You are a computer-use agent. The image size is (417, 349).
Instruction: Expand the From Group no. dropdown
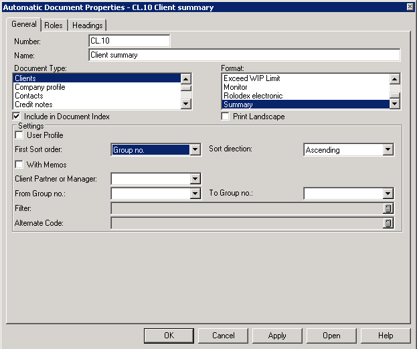195,194
